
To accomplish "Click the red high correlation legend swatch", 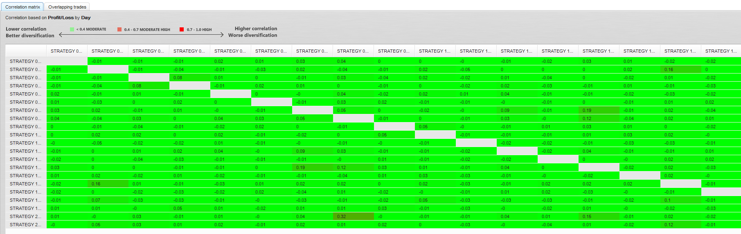I will pos(182,29).
